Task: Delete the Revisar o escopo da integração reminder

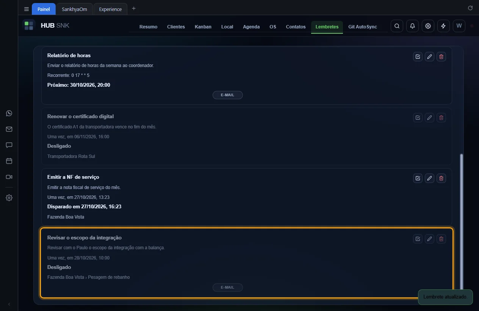Action: point(441,239)
